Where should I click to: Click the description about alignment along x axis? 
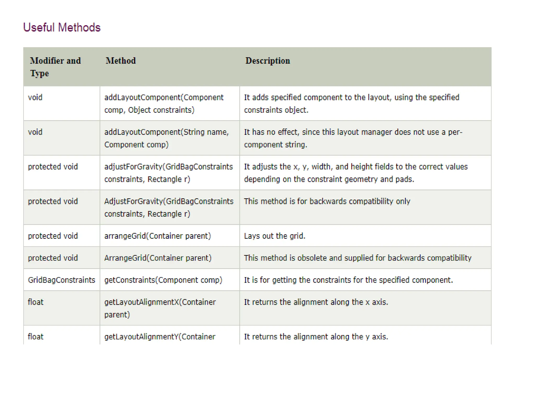tap(316, 302)
